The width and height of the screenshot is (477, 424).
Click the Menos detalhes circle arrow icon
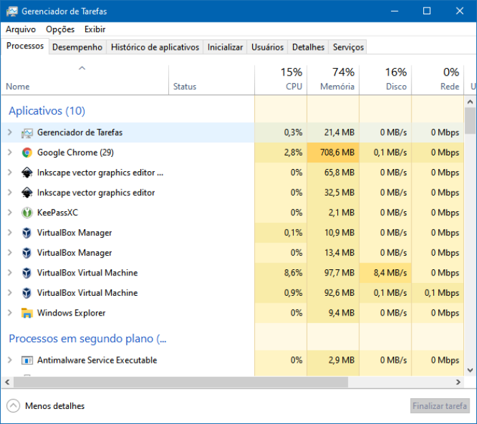pyautogui.click(x=13, y=406)
